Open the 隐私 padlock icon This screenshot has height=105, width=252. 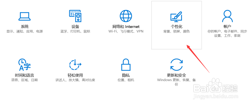(126, 64)
